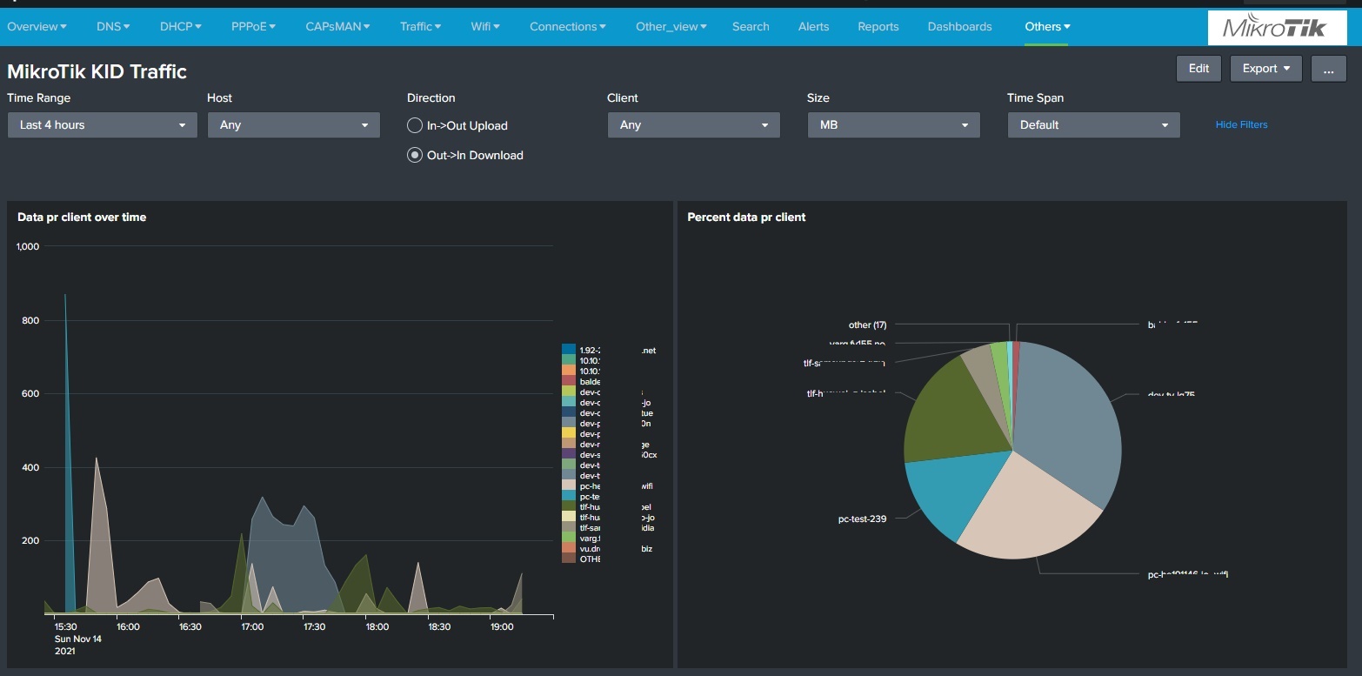Expand the PPPoE menu
1362x676 pixels.
tap(253, 26)
